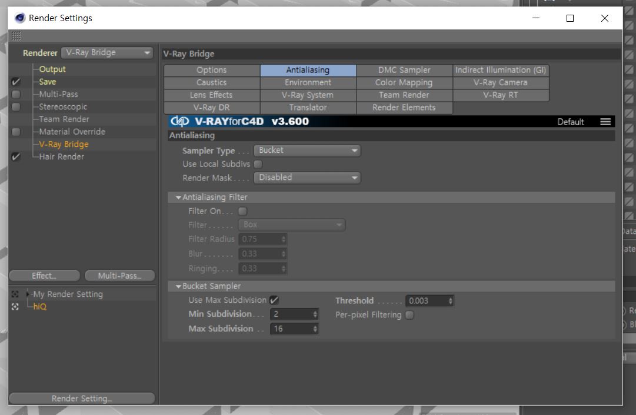Click the Threshold value field

coord(427,301)
